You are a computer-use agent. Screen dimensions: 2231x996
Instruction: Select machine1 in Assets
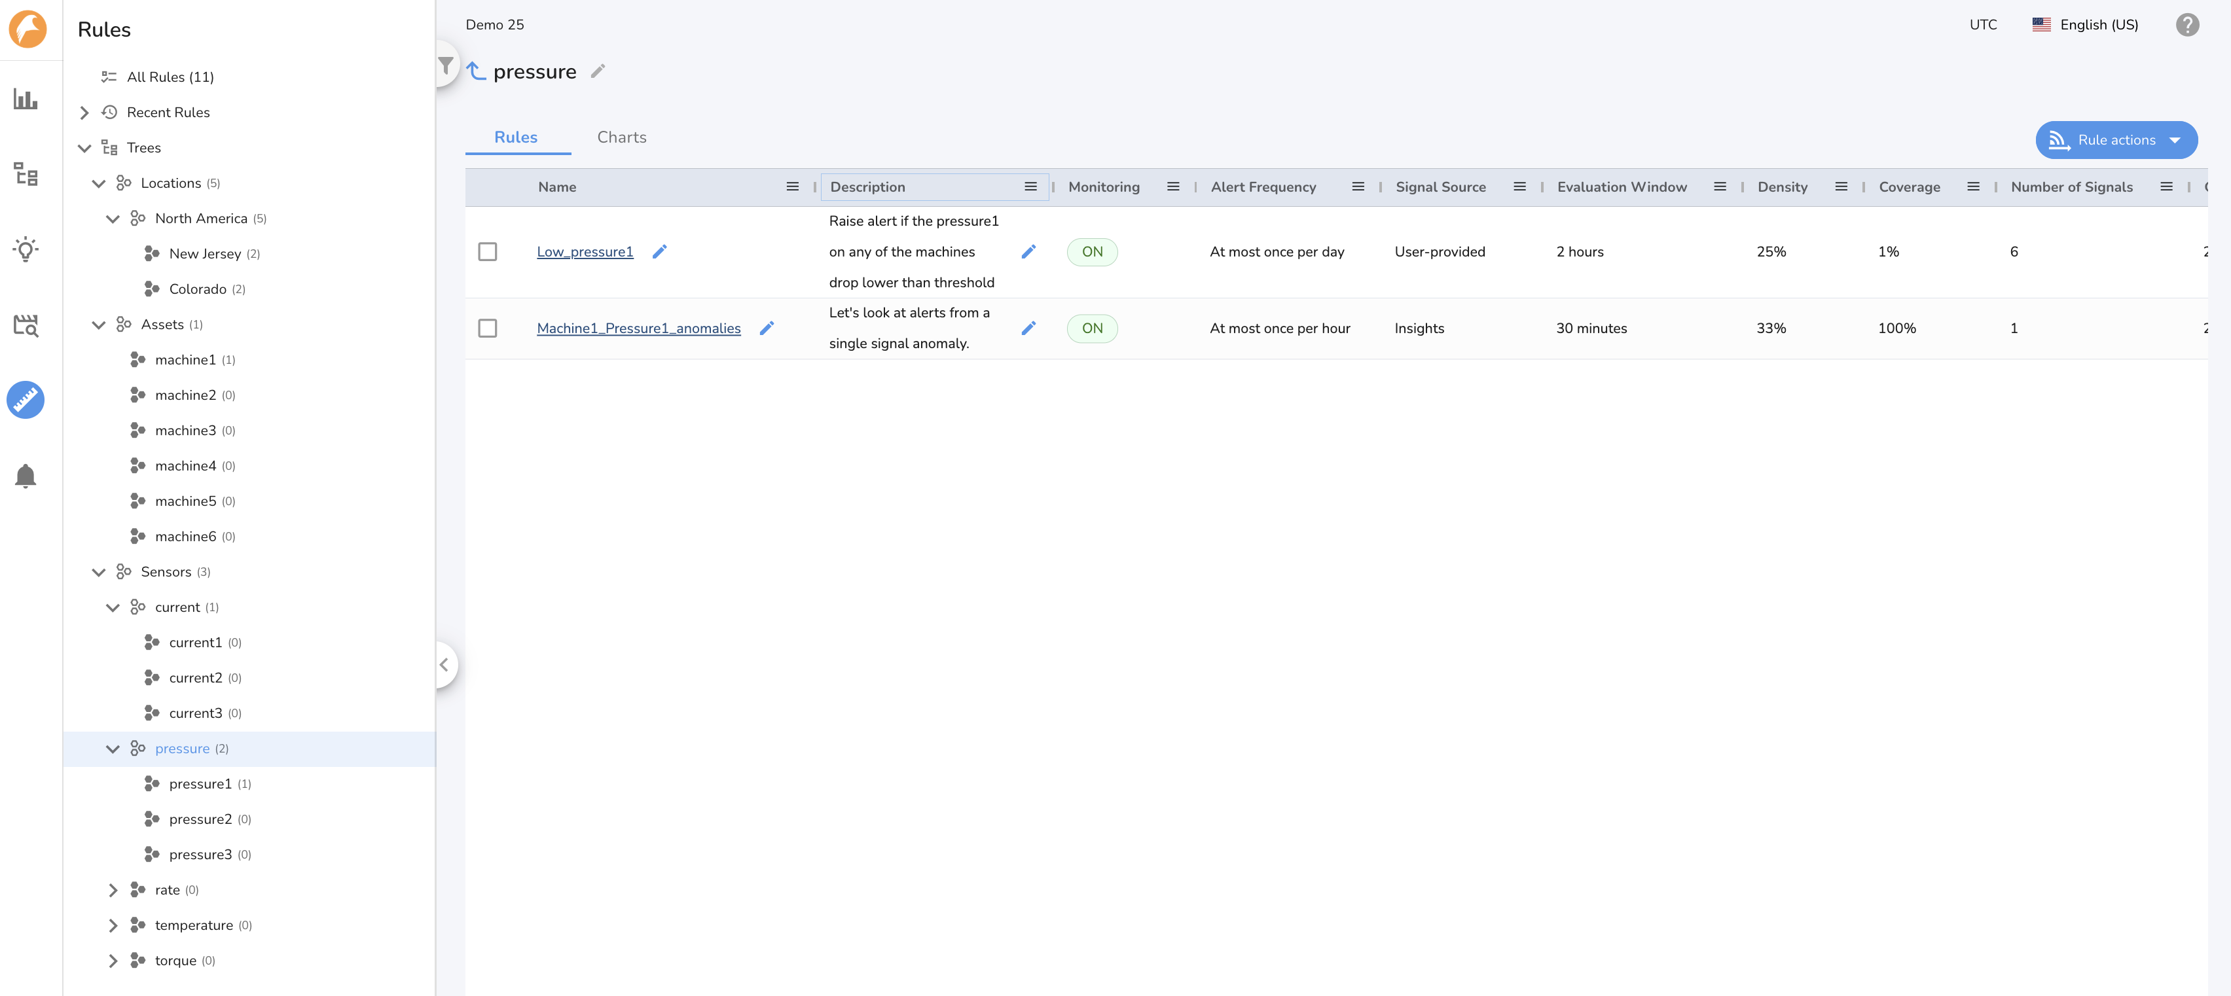[x=185, y=361]
